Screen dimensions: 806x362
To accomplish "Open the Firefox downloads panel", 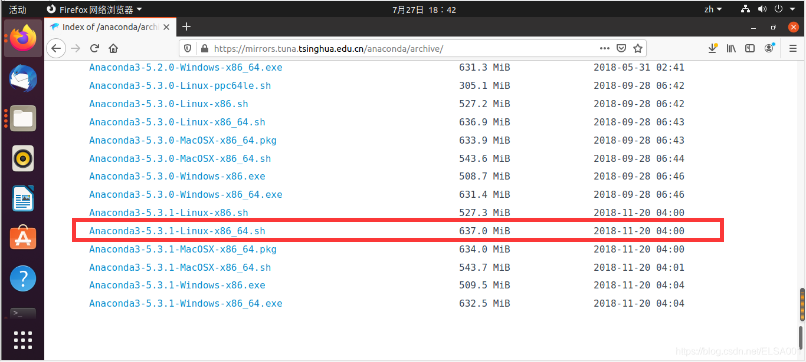I will click(713, 48).
